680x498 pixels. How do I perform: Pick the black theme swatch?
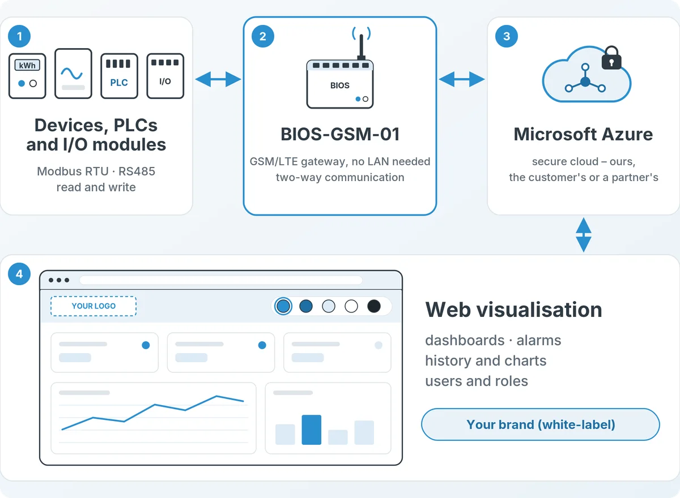[x=374, y=306]
